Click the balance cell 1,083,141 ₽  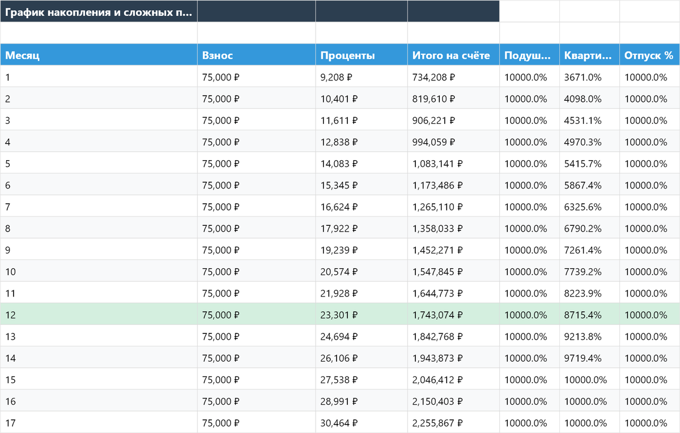click(x=453, y=164)
